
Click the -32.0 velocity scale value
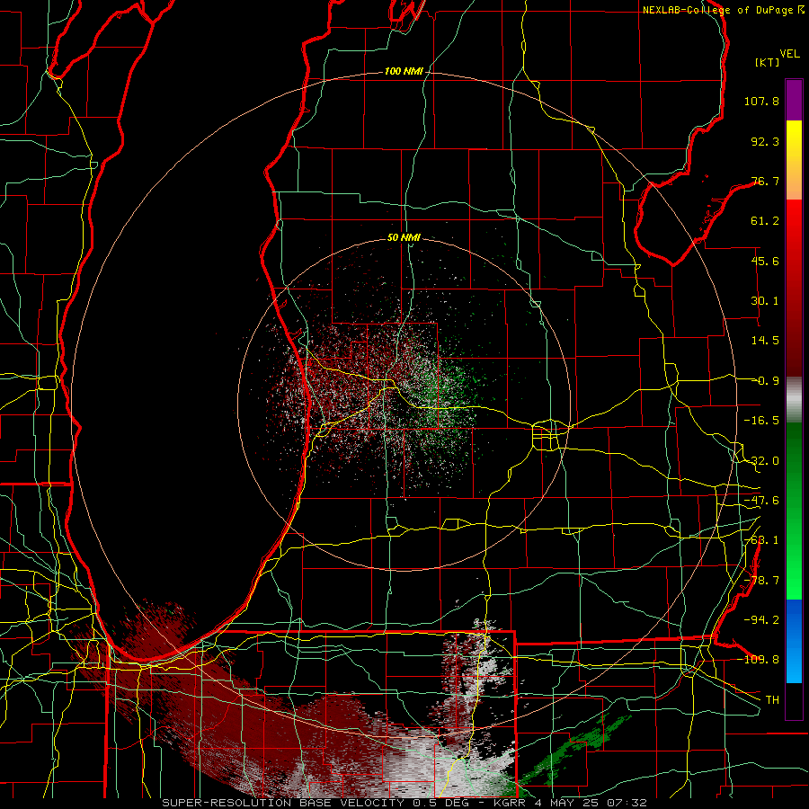(x=761, y=461)
